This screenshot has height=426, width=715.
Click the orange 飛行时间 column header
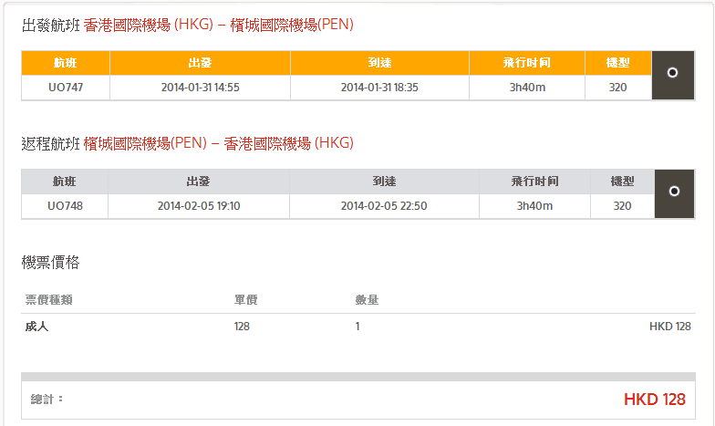pos(527,63)
